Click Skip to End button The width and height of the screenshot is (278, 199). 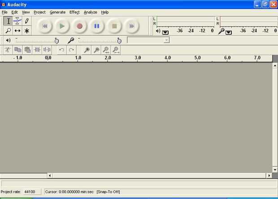[132, 26]
